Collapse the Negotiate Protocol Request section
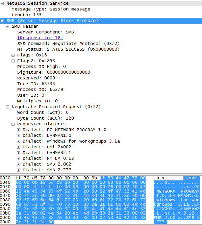 8,107
